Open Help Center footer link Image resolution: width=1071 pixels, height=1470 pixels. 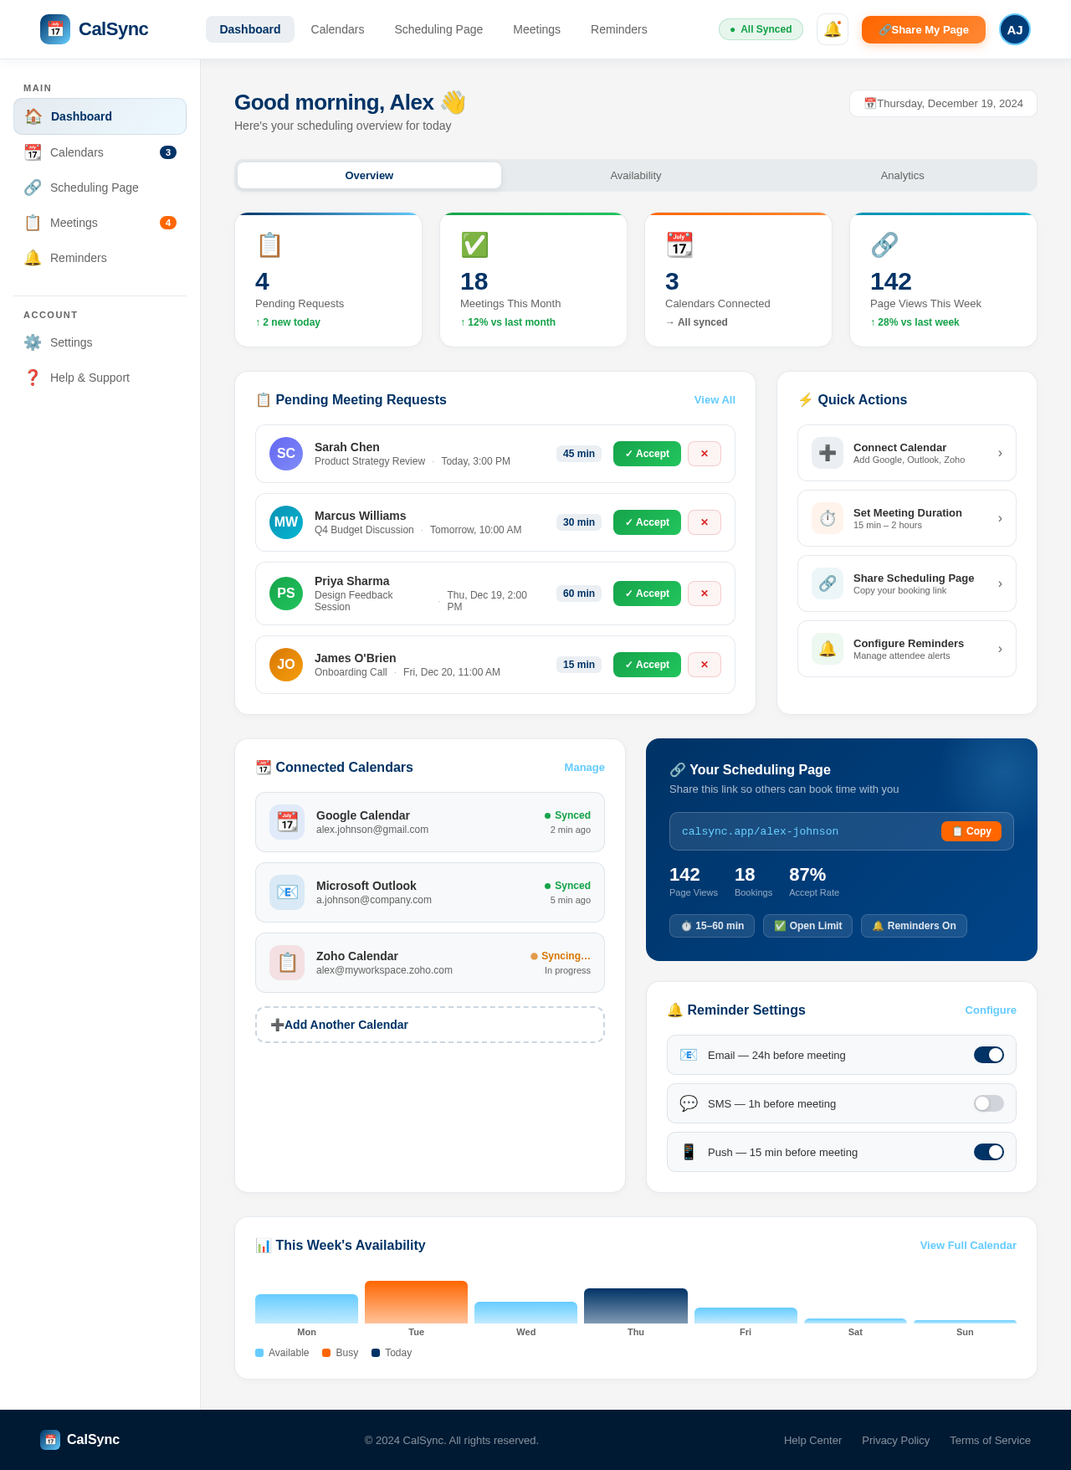pos(812,1440)
